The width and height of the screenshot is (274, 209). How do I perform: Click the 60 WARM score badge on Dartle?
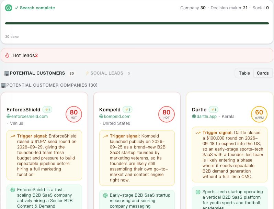259,114
